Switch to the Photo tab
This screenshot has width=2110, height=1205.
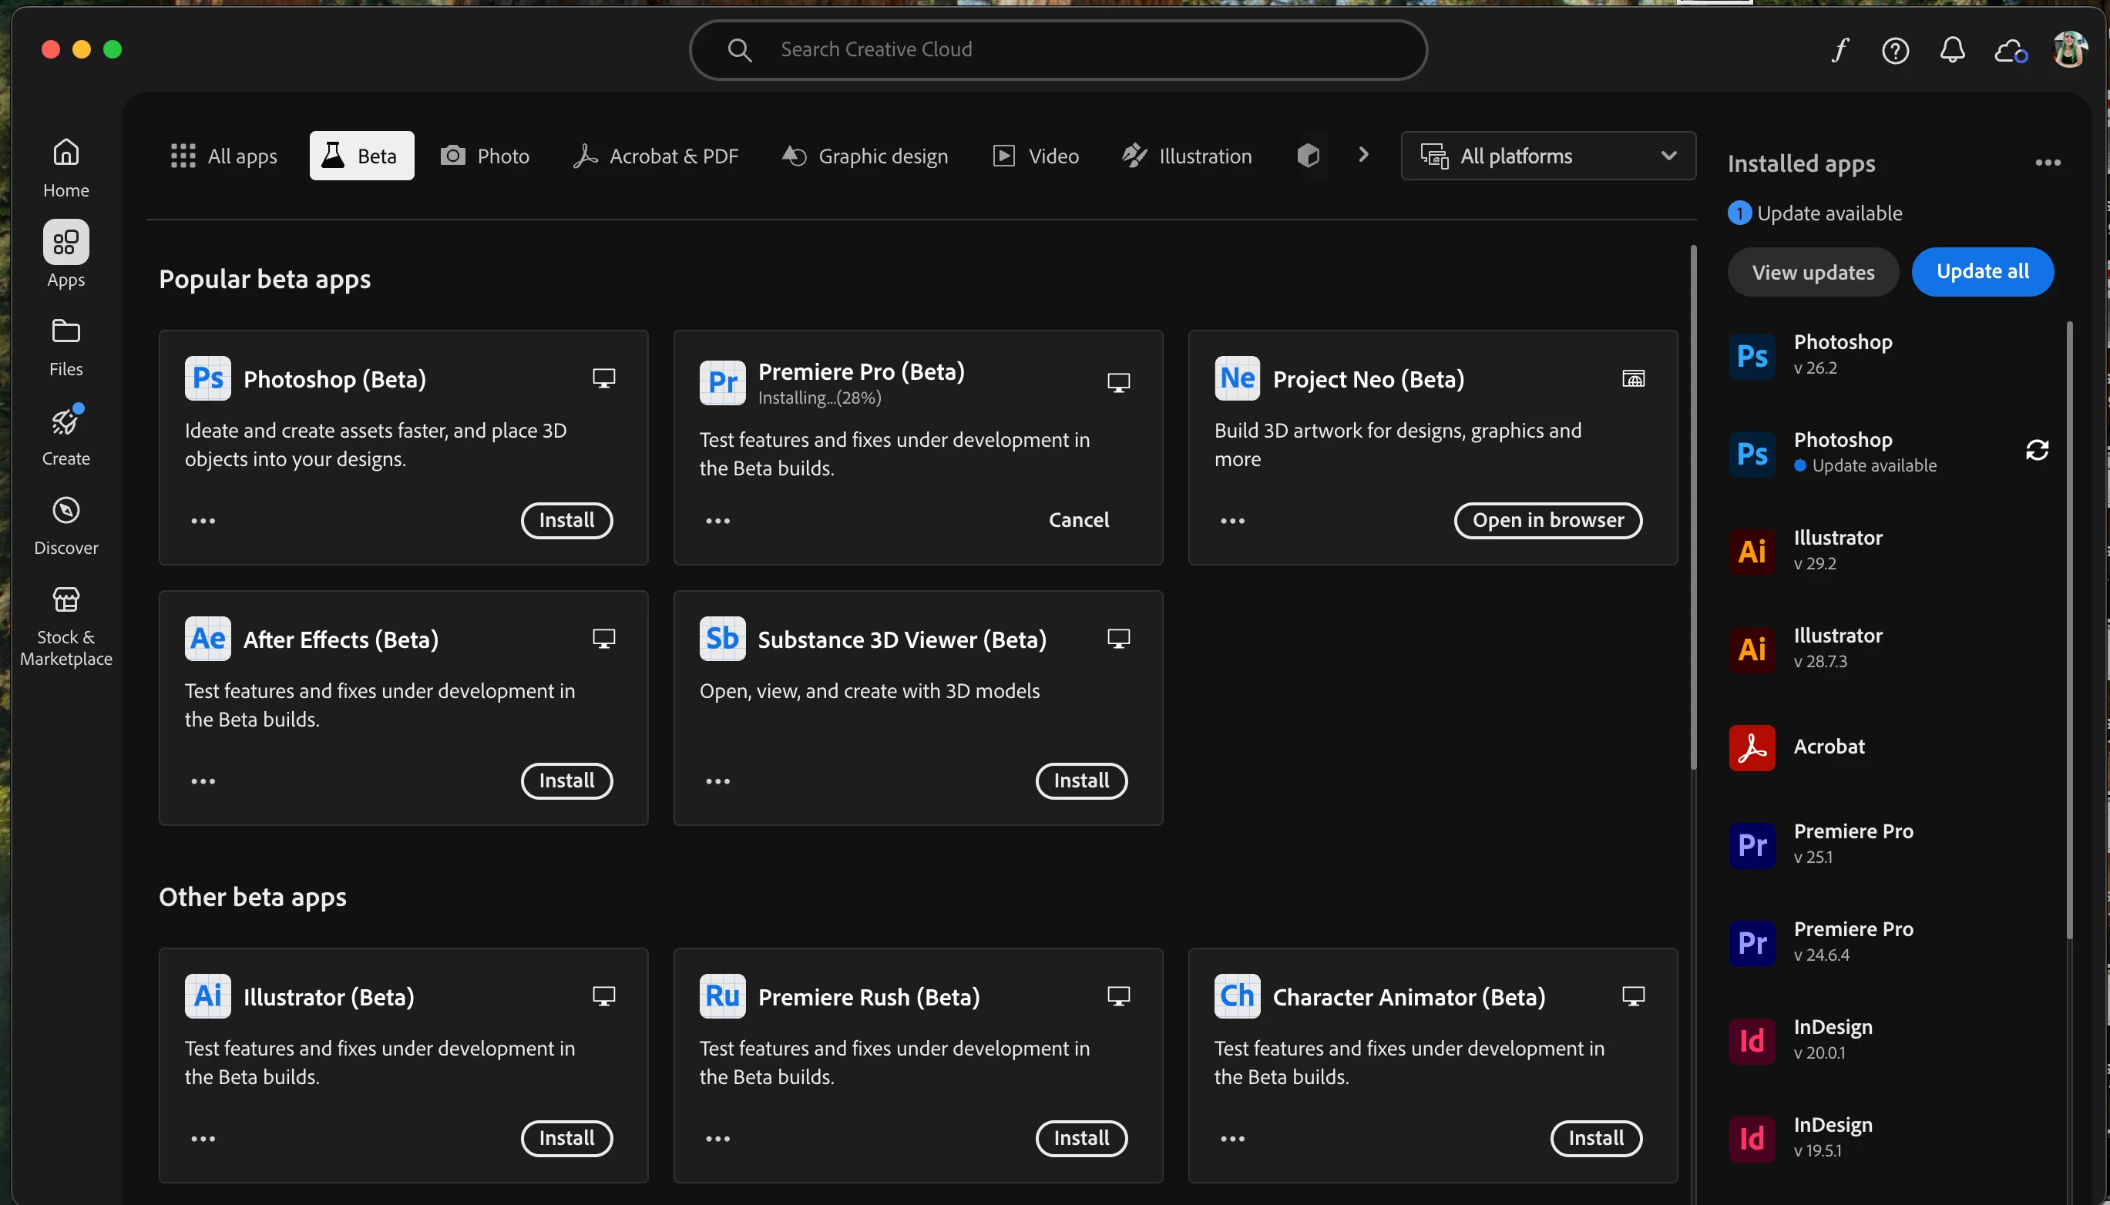[485, 156]
